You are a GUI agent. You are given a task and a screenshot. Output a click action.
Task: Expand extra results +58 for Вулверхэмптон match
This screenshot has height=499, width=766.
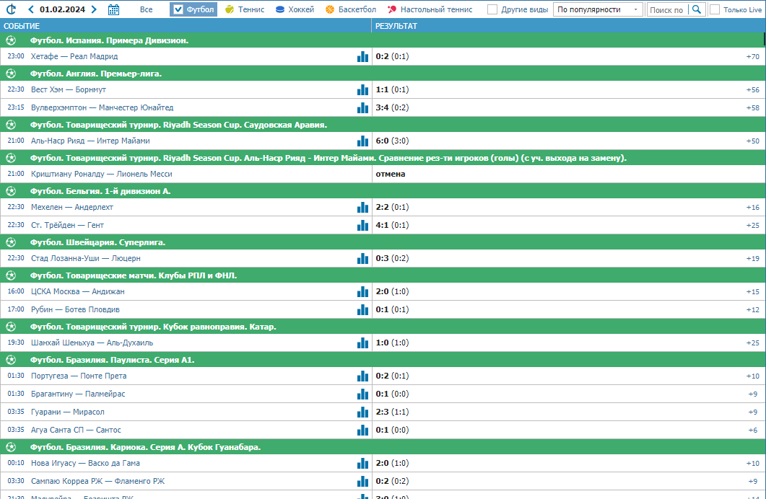click(753, 107)
